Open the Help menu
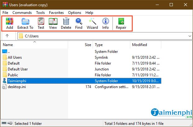 (89, 13)
